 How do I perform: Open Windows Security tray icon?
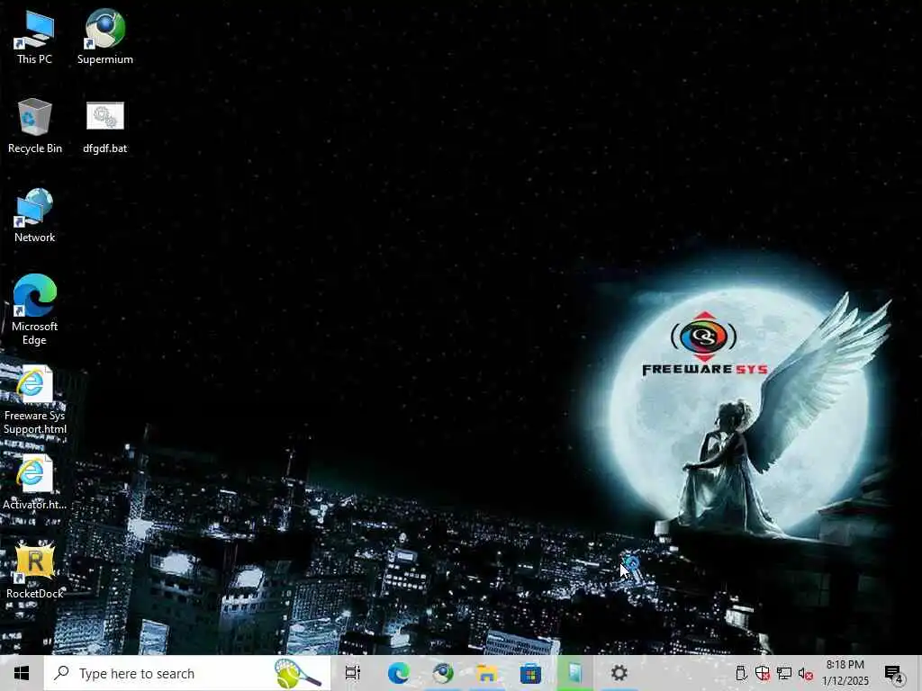pos(762,673)
